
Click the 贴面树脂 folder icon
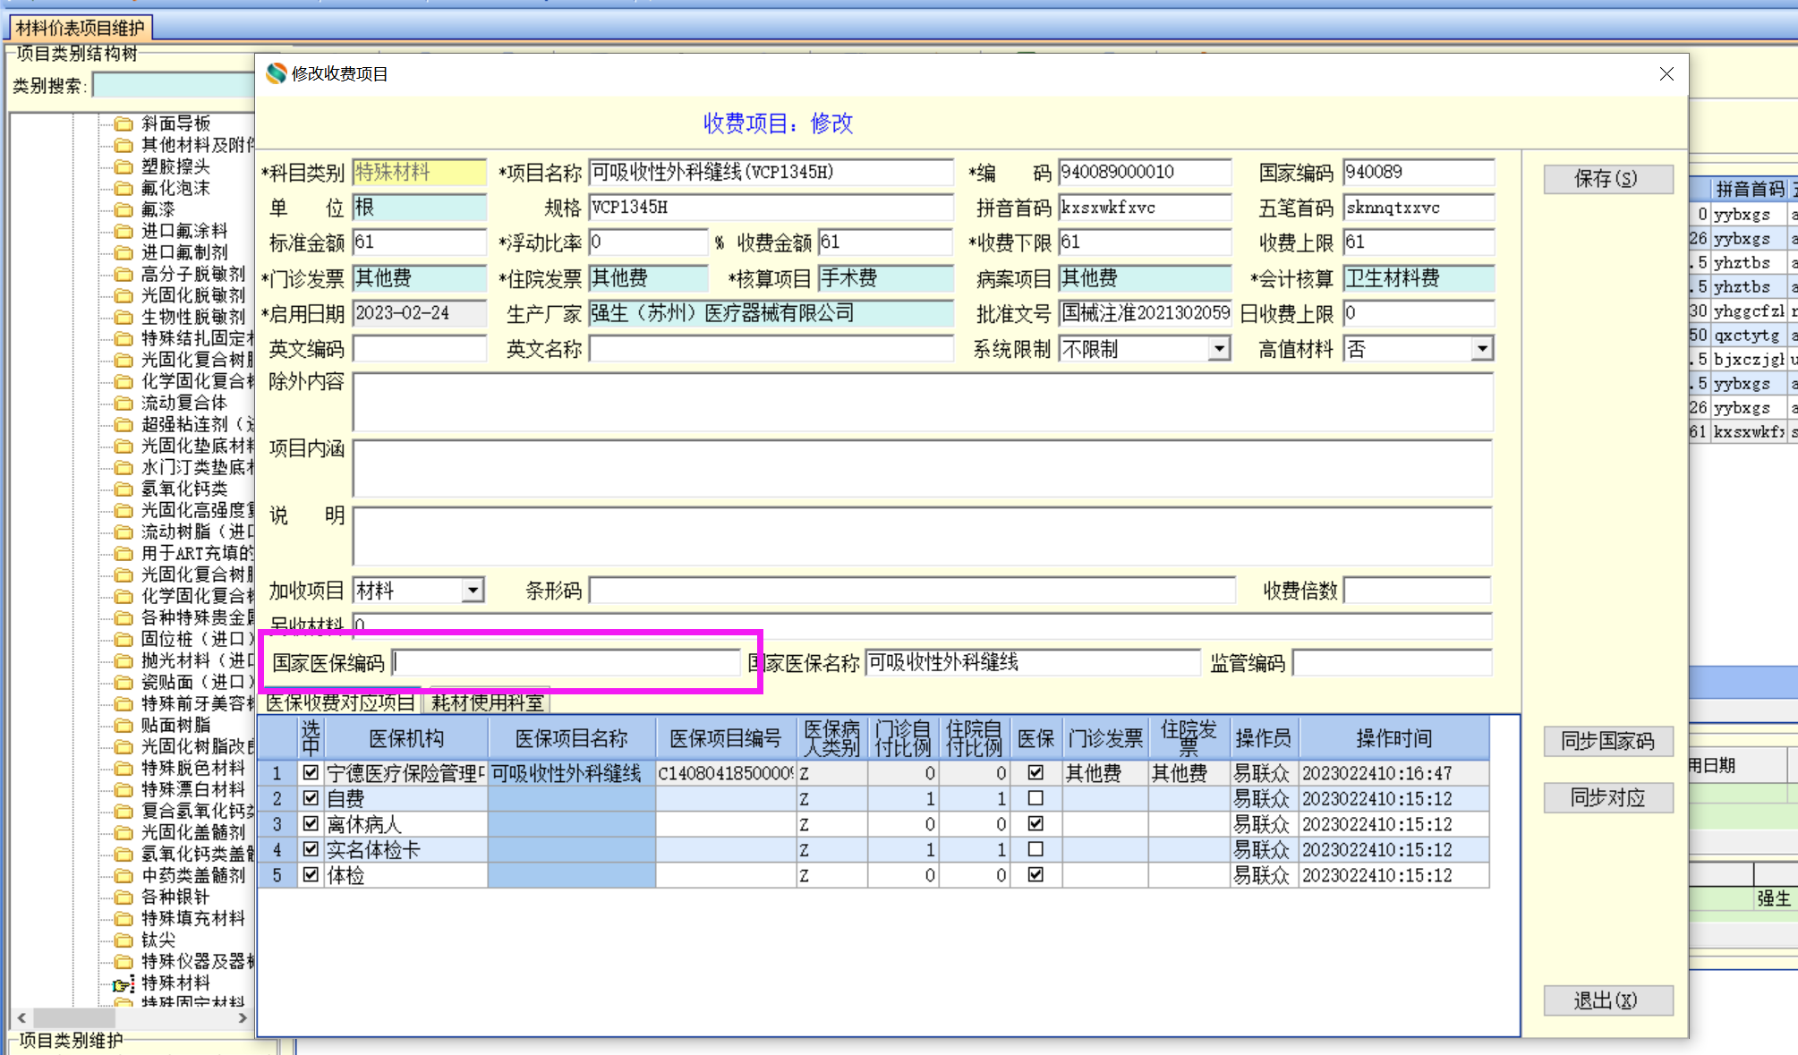coord(124,726)
